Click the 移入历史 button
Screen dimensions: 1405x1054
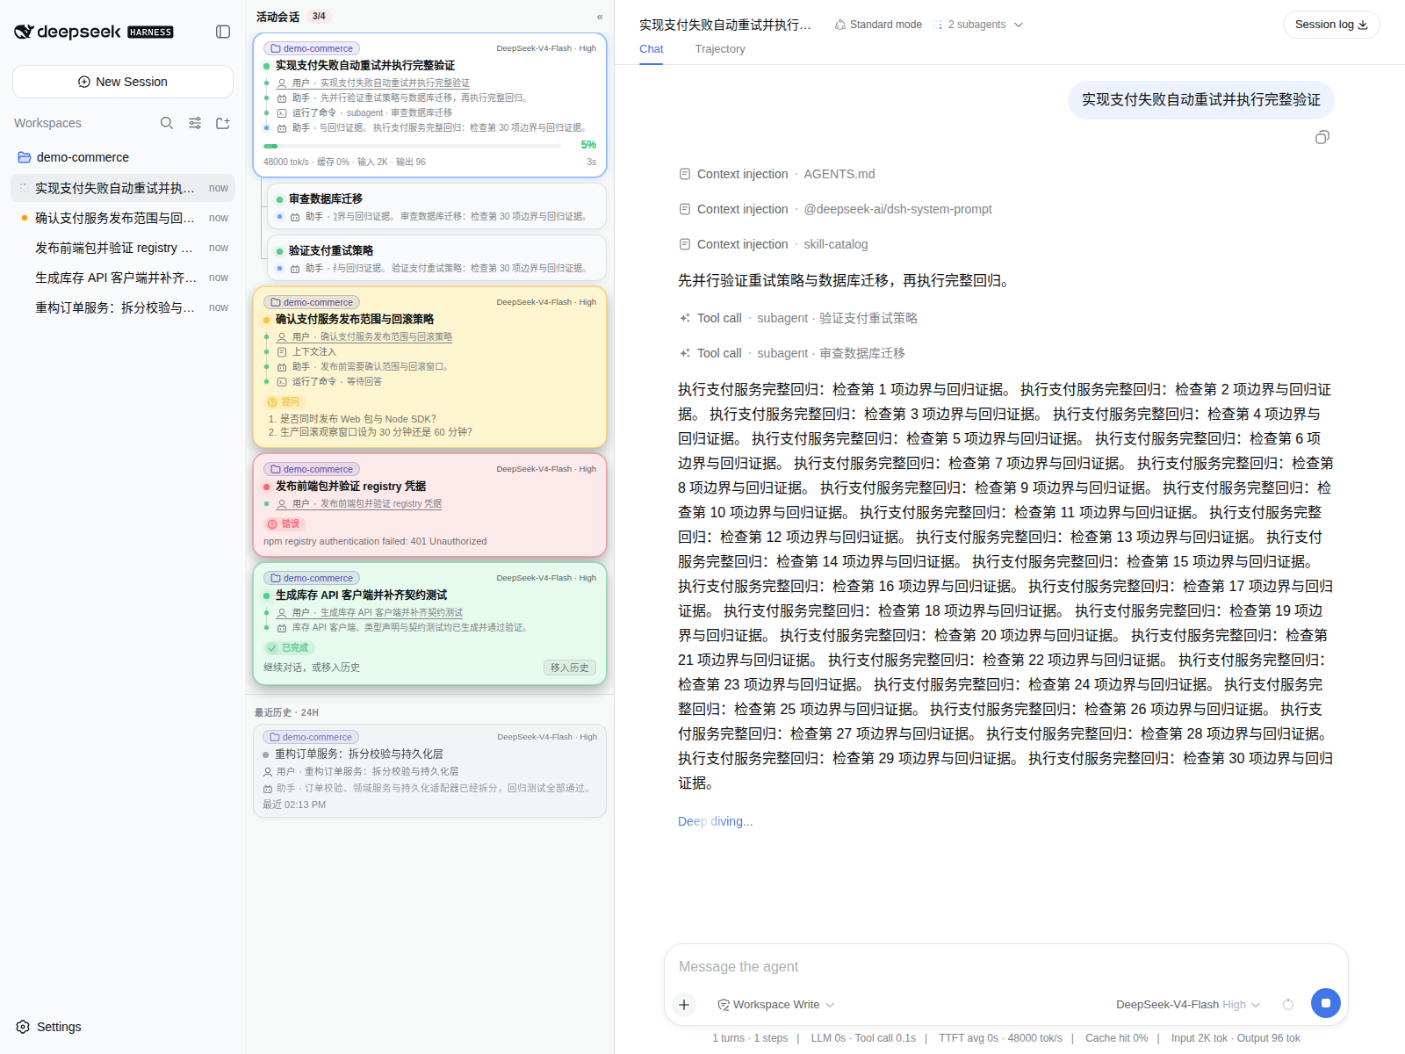coord(570,668)
